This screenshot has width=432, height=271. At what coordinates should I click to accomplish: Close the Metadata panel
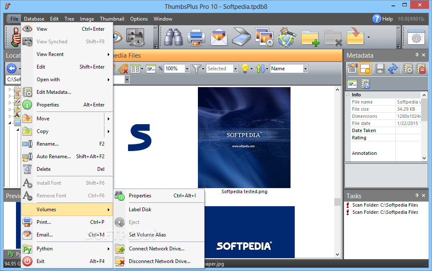424,55
